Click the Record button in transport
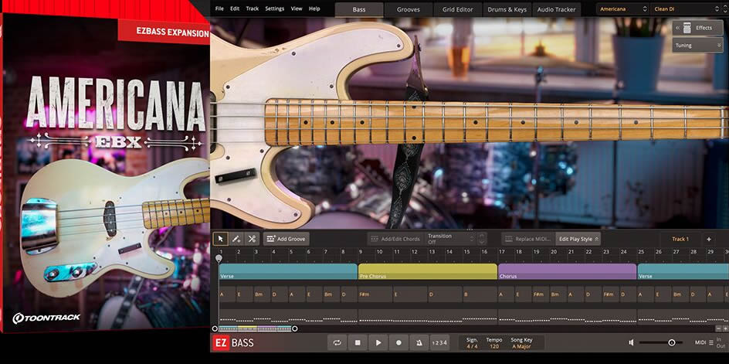 point(398,342)
